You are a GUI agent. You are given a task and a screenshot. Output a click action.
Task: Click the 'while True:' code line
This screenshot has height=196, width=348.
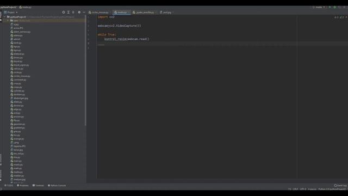point(107,35)
